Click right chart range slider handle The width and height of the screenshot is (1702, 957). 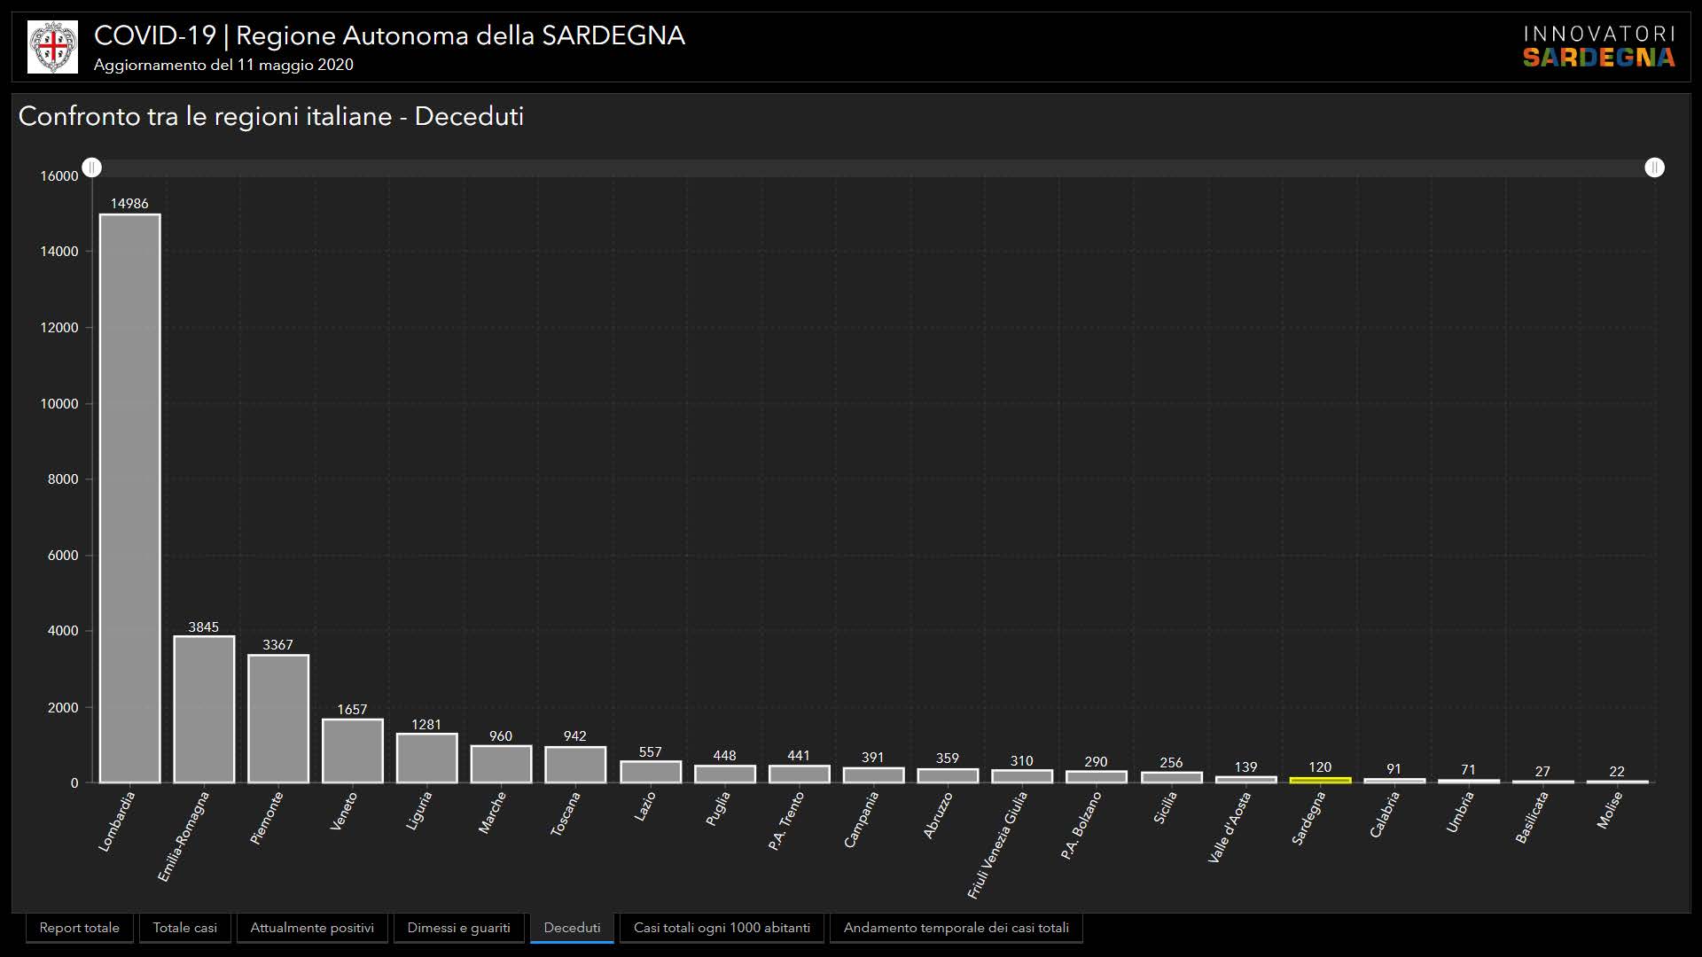[x=1654, y=167]
